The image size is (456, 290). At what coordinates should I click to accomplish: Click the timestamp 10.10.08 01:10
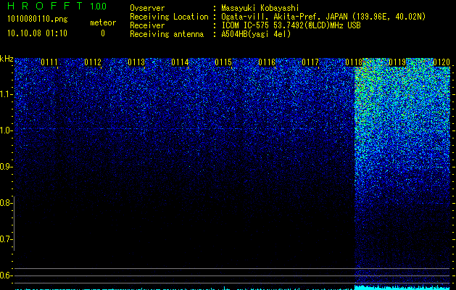pyautogui.click(x=37, y=33)
